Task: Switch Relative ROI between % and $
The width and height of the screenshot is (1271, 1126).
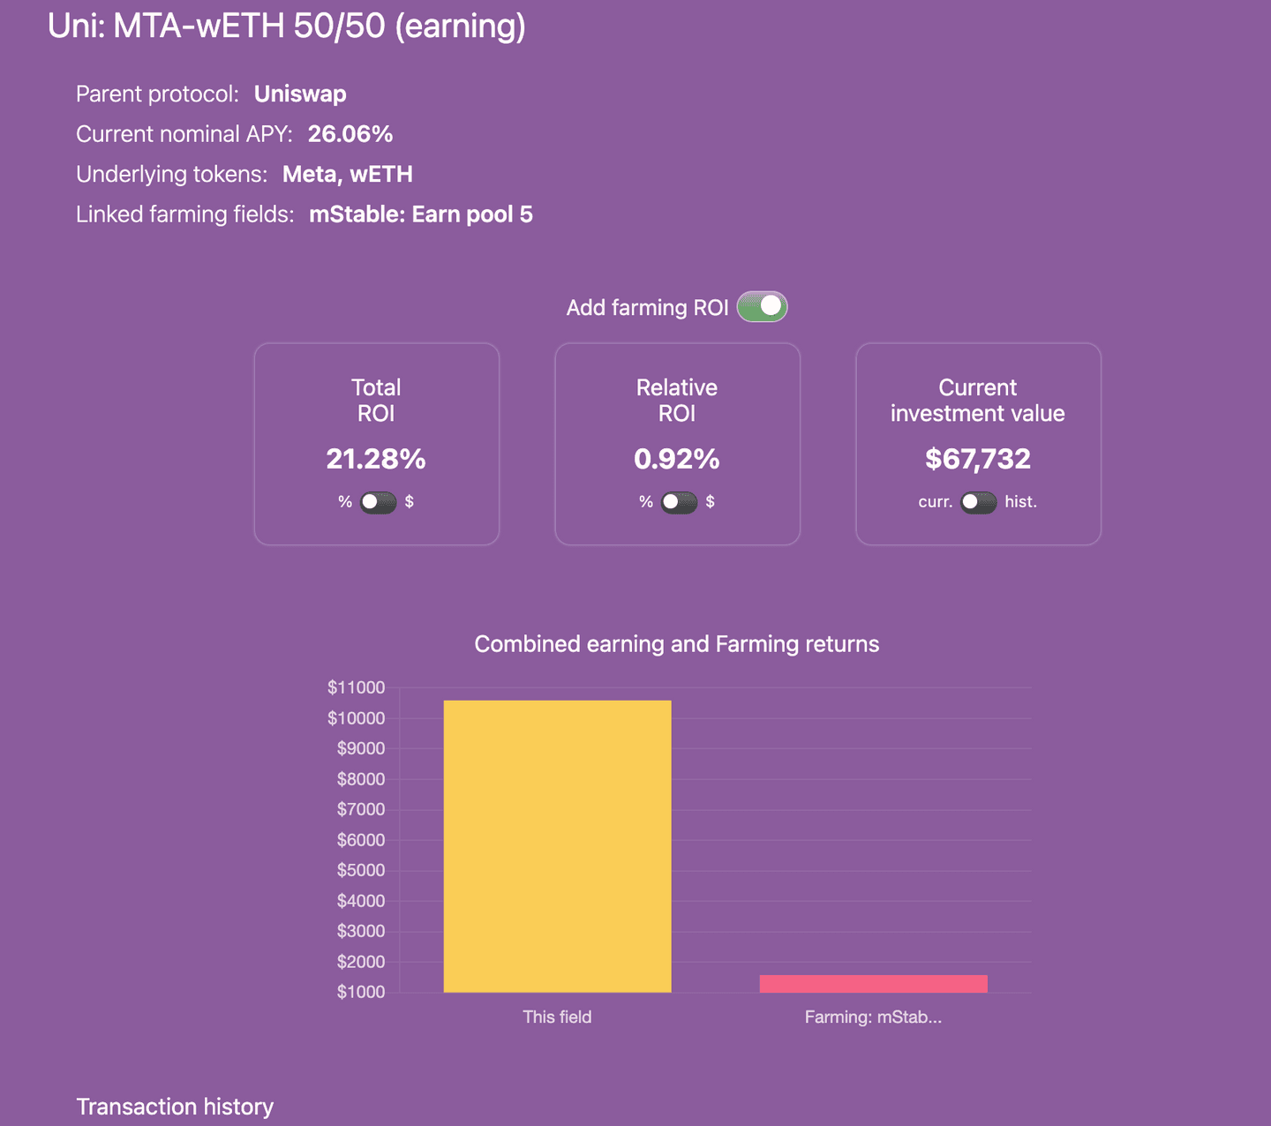Action: pos(679,502)
